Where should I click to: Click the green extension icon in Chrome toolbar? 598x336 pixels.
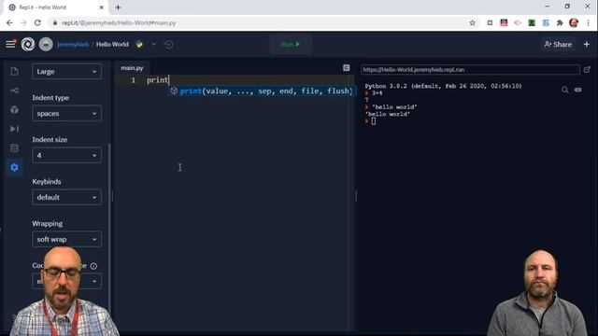pos(532,22)
